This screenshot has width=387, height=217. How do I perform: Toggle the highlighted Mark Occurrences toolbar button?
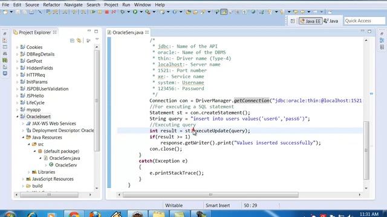click(224, 12)
